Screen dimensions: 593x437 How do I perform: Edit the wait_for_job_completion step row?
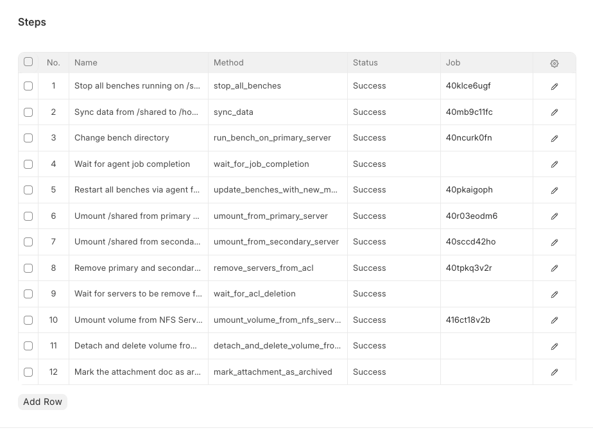[x=554, y=164]
